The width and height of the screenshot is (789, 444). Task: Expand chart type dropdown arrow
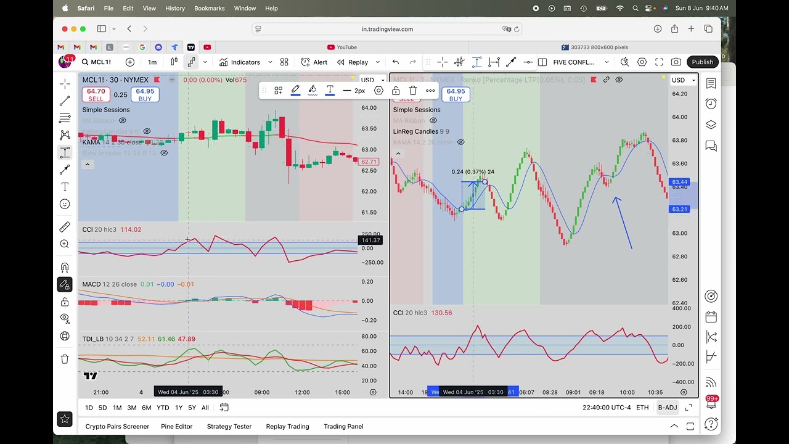click(205, 62)
